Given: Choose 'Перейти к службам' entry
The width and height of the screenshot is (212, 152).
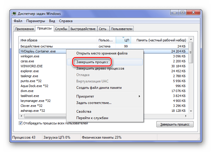Looking at the screenshot, I should point(105,118).
